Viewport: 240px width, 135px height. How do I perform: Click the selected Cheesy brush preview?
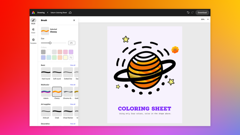pyautogui.click(x=45, y=31)
